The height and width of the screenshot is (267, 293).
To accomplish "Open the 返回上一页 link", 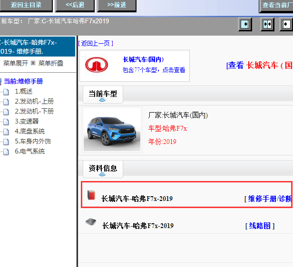I will [96, 44].
